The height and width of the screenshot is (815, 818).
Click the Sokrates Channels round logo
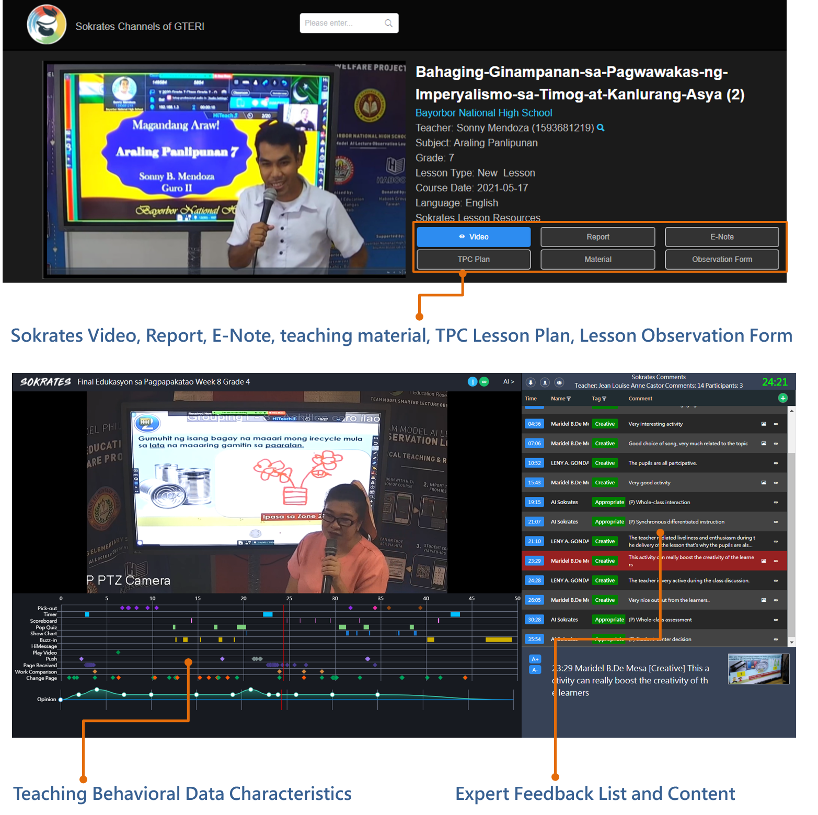coord(47,25)
